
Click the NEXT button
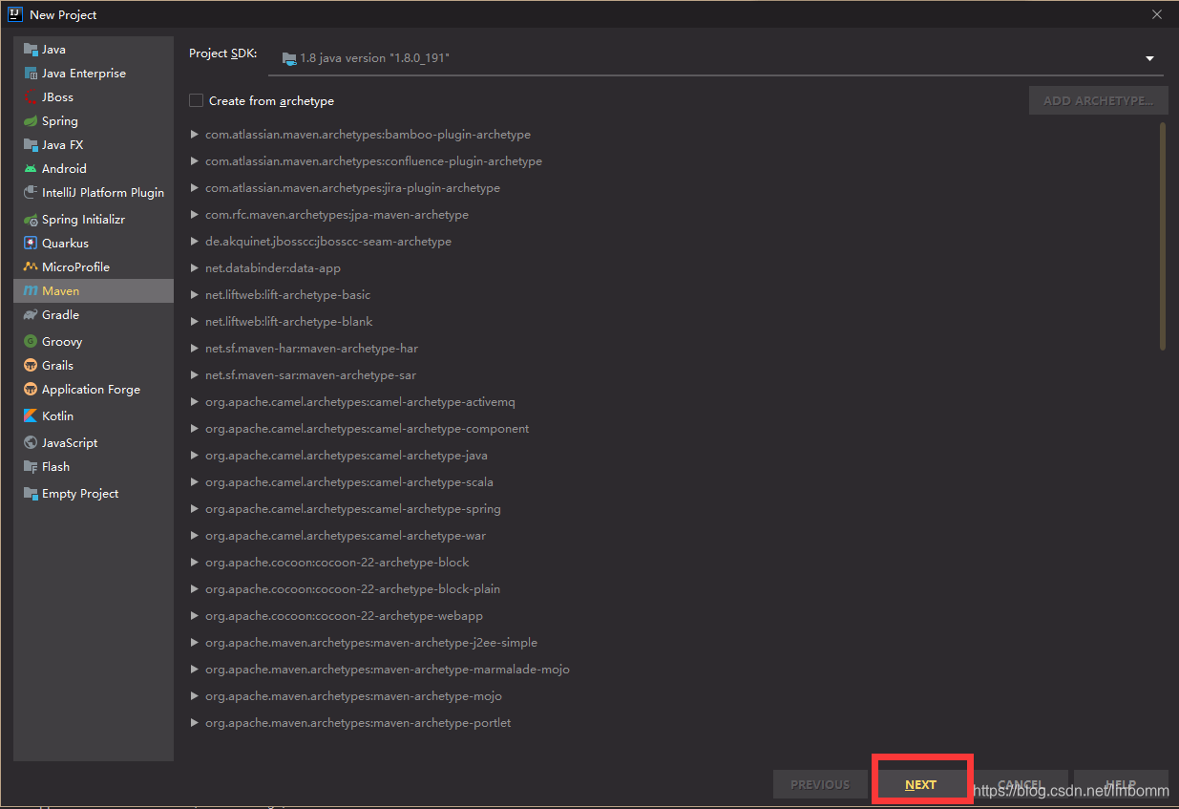tap(920, 784)
